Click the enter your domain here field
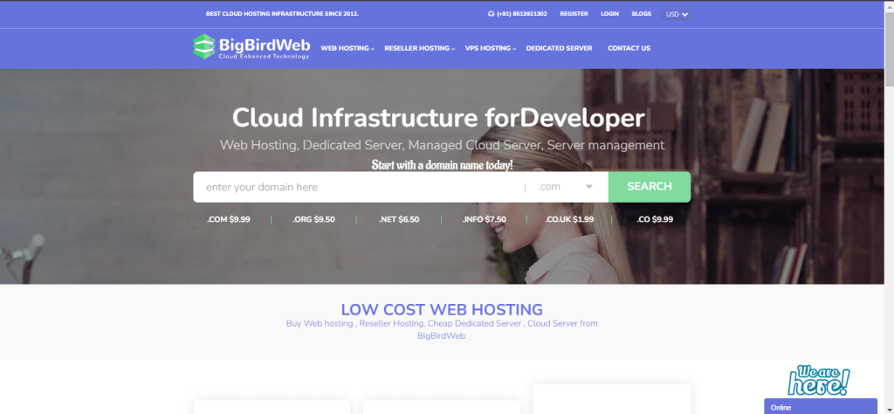Viewport: 894px width, 414px height. (358, 187)
